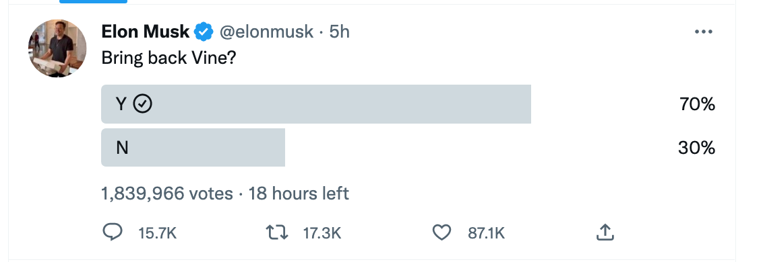This screenshot has width=763, height=262.
Task: Open Elon Musk's profile picture
Action: 57,48
